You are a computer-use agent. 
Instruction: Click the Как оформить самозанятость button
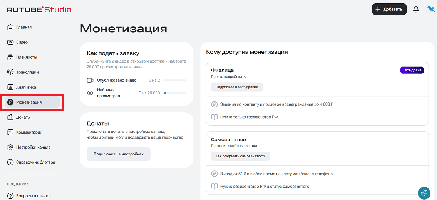(241, 156)
